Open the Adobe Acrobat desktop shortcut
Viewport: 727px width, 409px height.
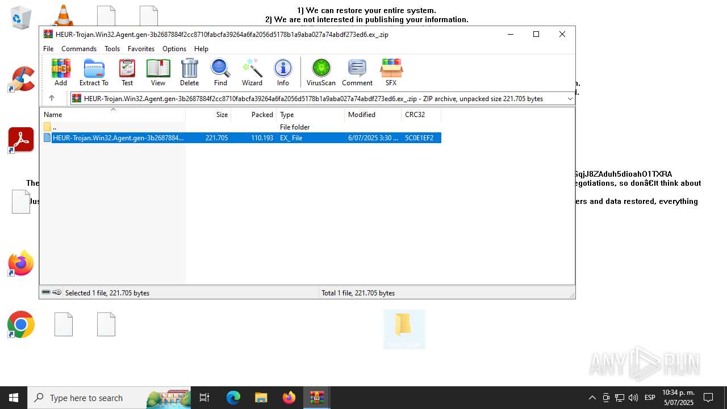coord(21,140)
